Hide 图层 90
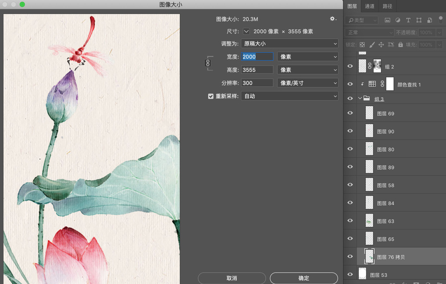 pos(350,131)
